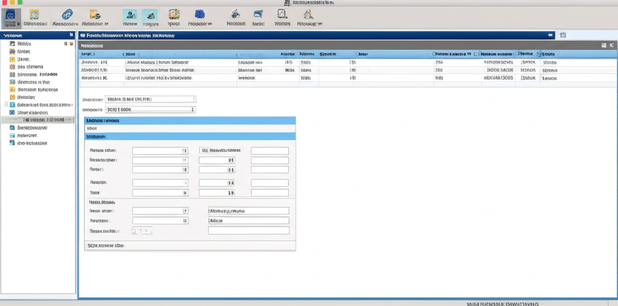Screen dimensions: 618x306
Task: Click the first form row's left stepper field
Action: coord(160,151)
